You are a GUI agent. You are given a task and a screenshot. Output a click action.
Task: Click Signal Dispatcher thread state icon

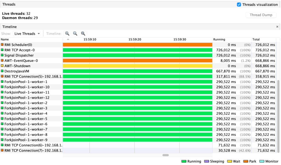coord(2,55)
